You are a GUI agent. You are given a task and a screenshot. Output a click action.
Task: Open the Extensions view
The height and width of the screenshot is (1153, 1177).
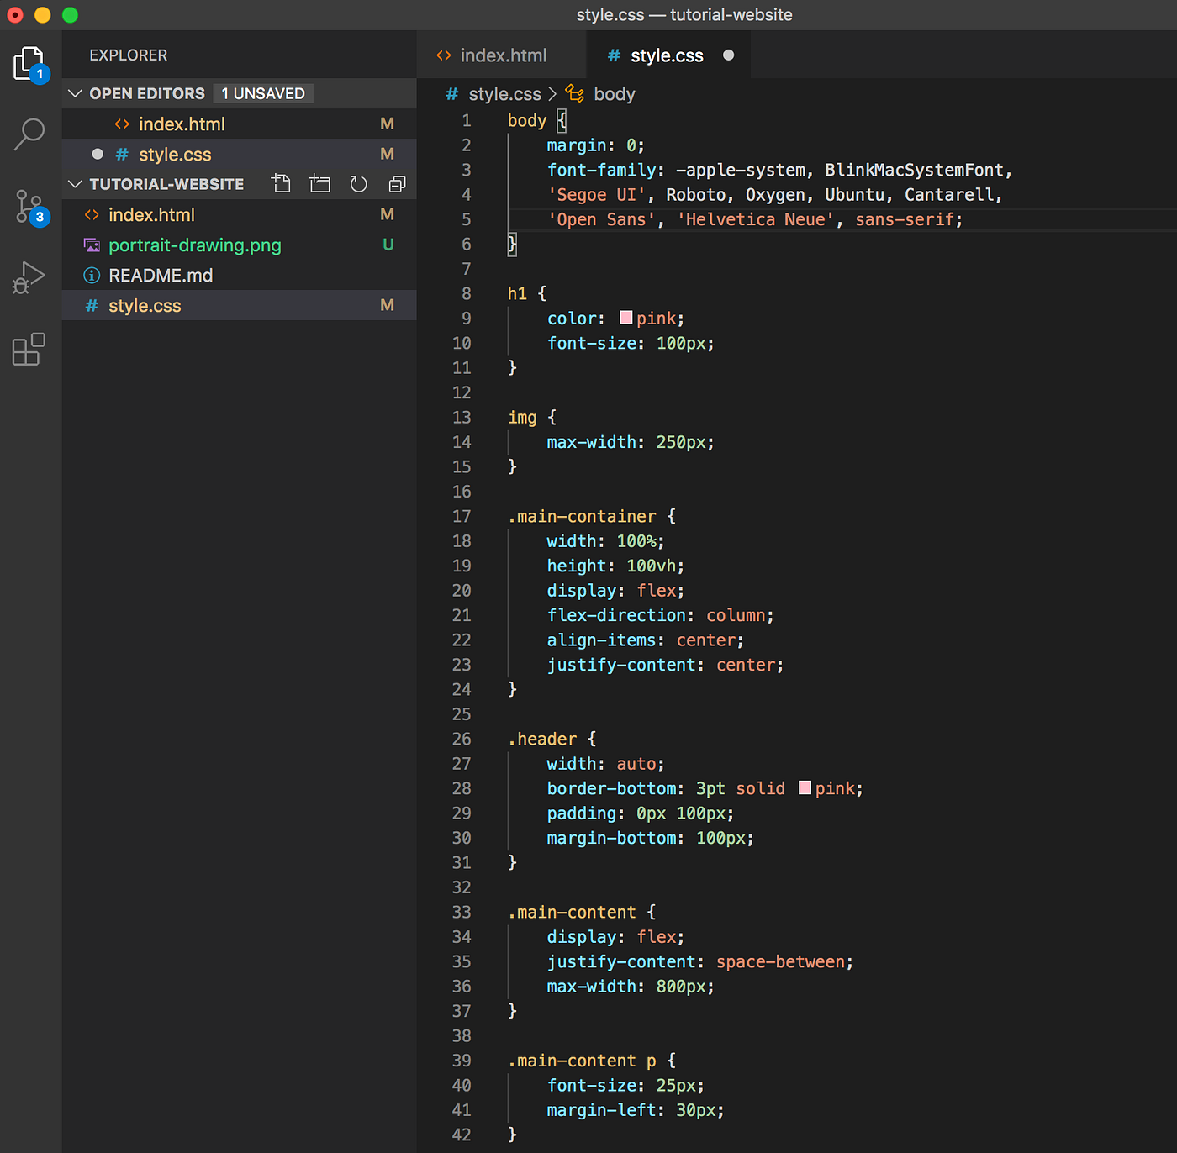click(29, 350)
